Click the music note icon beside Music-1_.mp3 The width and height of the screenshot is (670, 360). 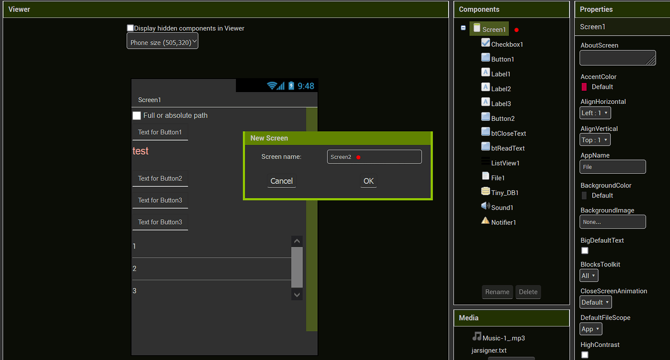click(476, 337)
